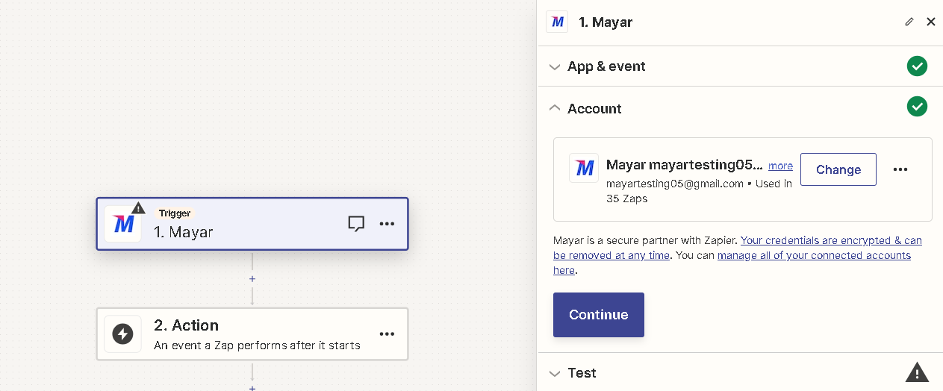Expand the Test section
943x391 pixels.
[554, 373]
